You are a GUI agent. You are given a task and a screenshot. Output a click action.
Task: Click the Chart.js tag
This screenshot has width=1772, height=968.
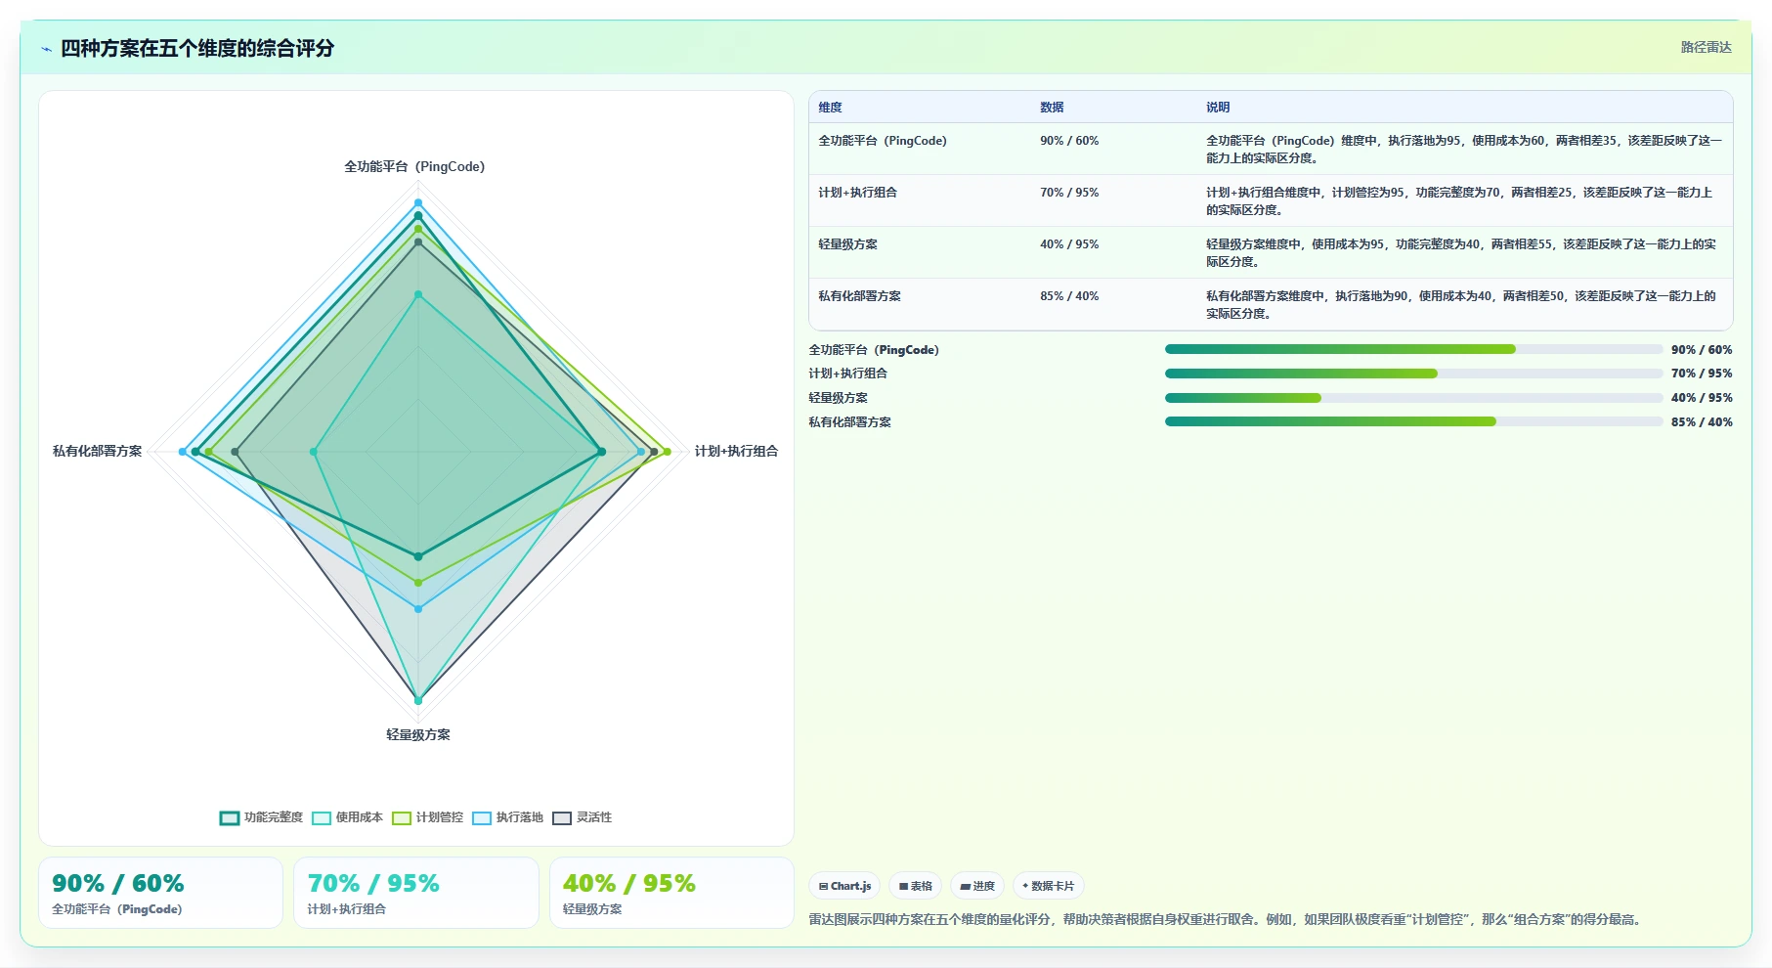844,886
